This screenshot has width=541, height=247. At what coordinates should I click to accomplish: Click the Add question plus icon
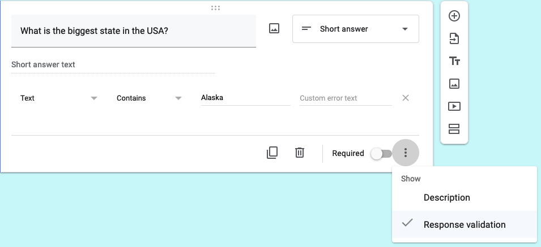454,16
